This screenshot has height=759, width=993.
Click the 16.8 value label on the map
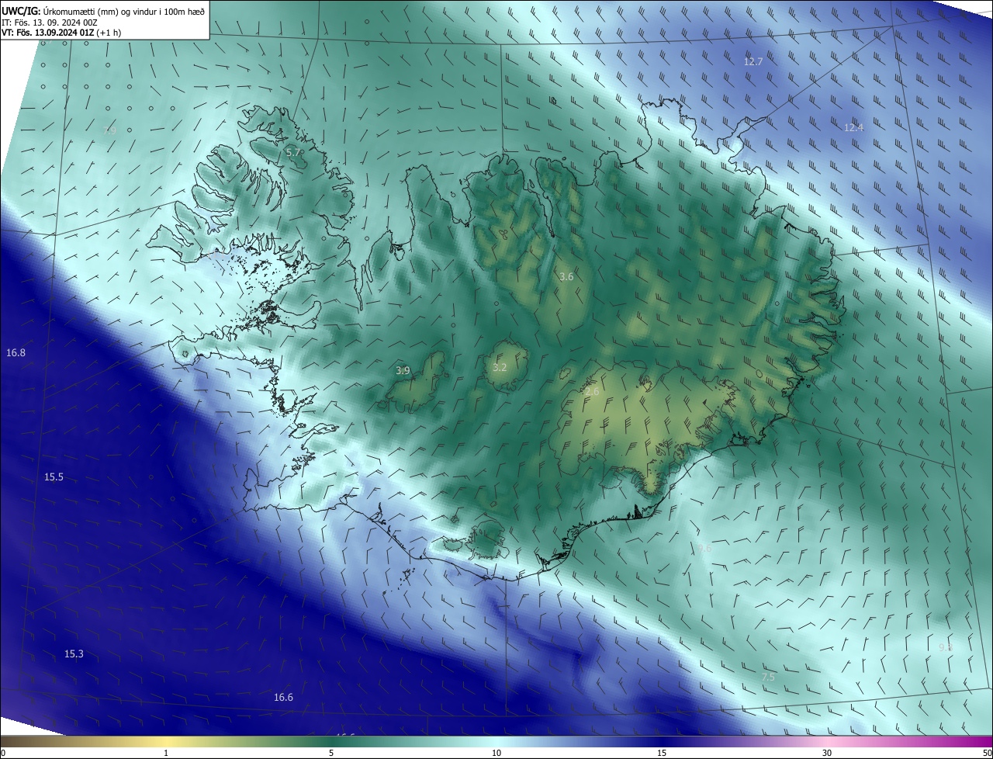[16, 353]
